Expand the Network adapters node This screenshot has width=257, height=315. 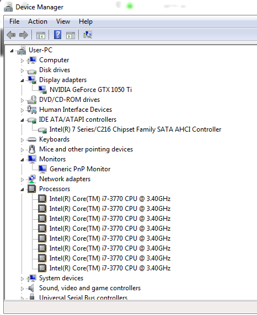(x=22, y=180)
